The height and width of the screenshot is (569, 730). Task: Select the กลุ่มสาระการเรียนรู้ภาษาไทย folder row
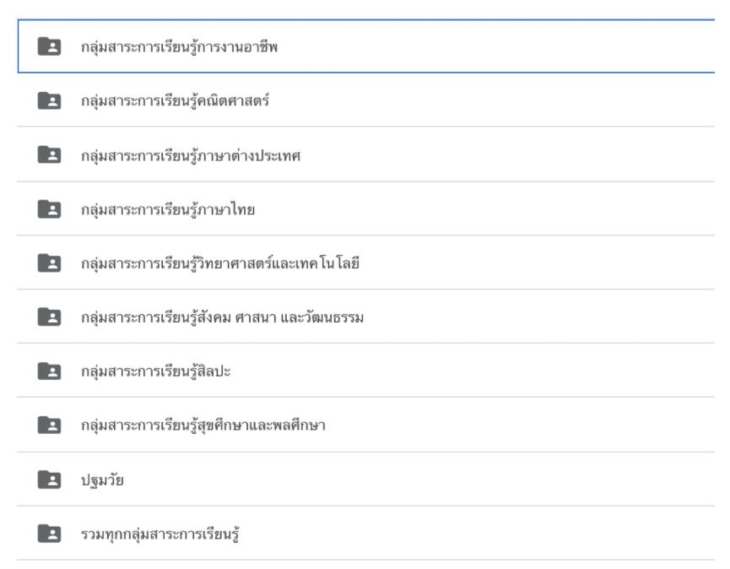[x=168, y=209]
